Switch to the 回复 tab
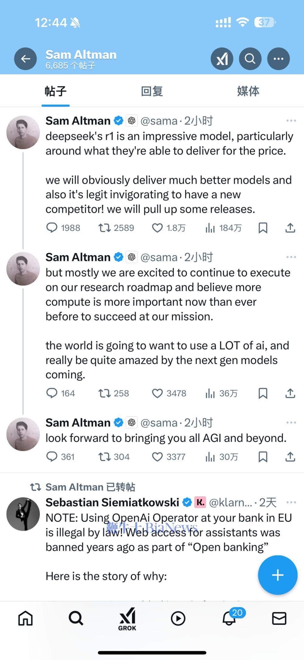The image size is (304, 660). pyautogui.click(x=152, y=91)
